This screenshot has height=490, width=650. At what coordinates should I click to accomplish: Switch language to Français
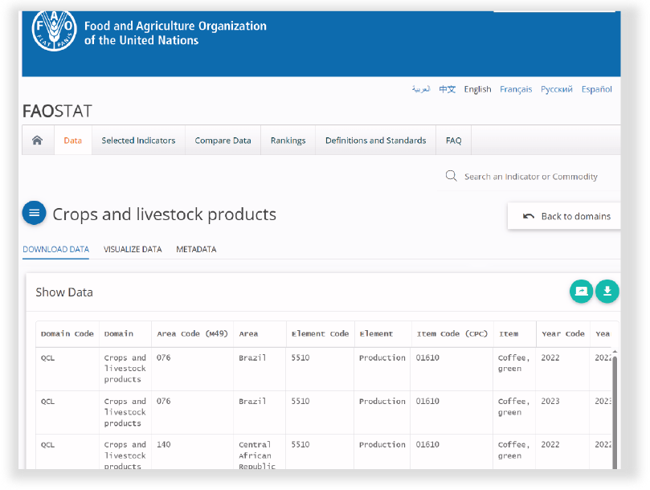515,89
